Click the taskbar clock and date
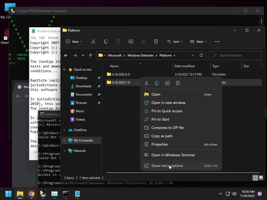The height and width of the screenshot is (200, 267). point(247,194)
